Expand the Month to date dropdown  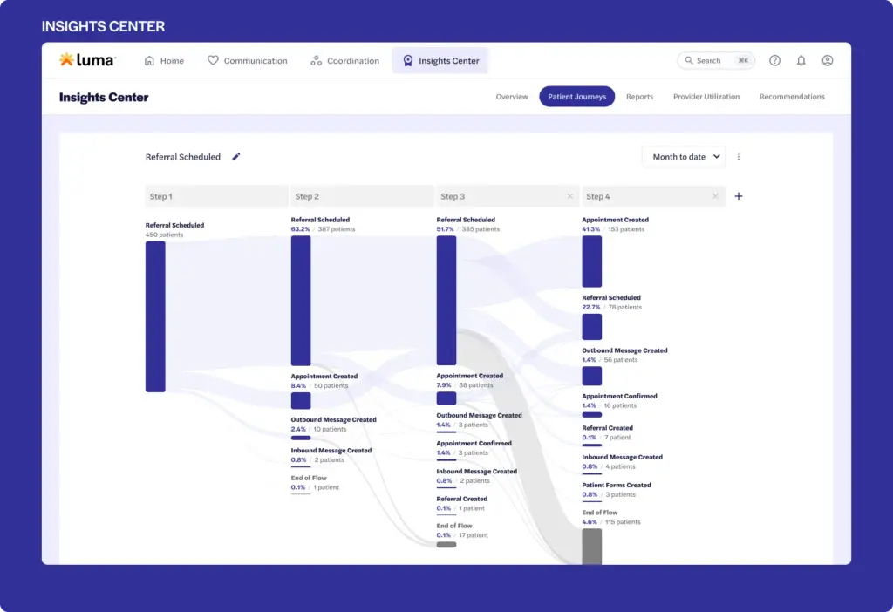(684, 157)
